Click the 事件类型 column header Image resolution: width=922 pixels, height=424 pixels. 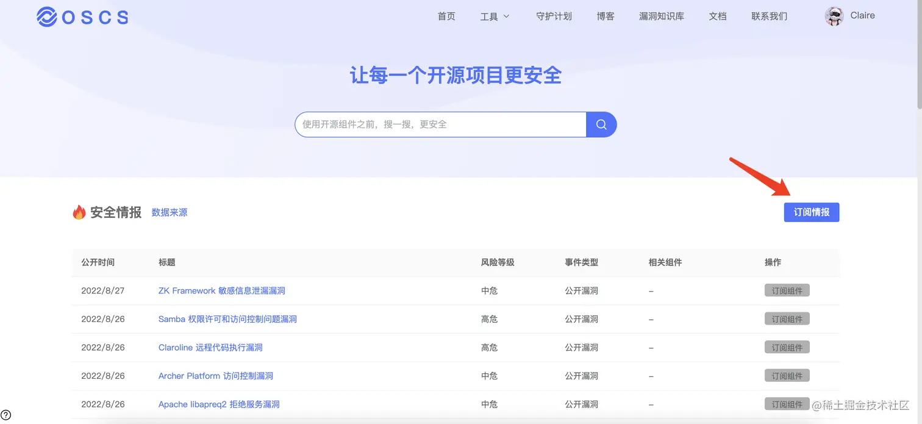(581, 262)
